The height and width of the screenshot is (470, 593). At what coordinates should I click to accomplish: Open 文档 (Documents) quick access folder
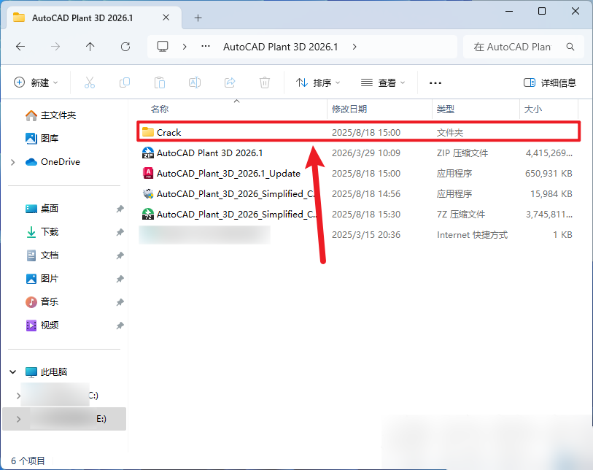click(42, 255)
